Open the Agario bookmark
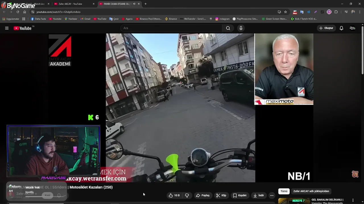Viewport: 364px width, 204px height. [127, 19]
